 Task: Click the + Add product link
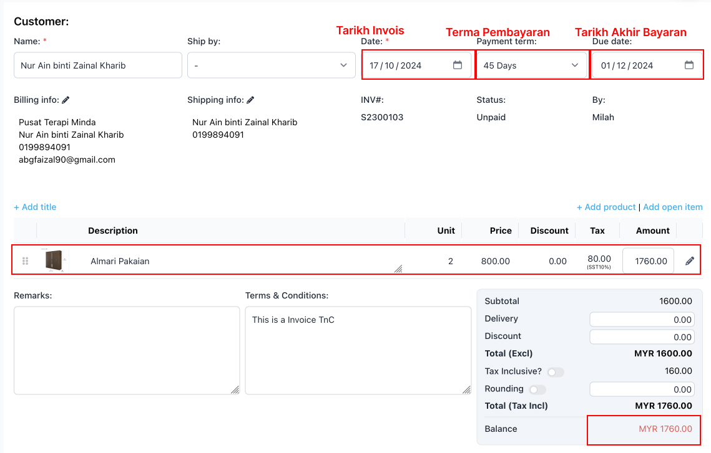click(x=606, y=207)
